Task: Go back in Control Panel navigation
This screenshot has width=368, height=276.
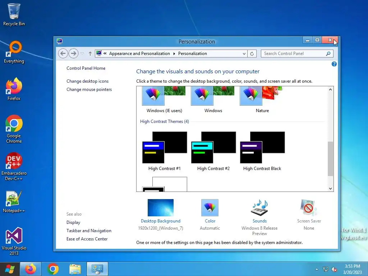Action: point(63,54)
